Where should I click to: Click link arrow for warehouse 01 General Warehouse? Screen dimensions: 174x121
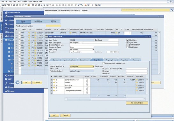54,80
